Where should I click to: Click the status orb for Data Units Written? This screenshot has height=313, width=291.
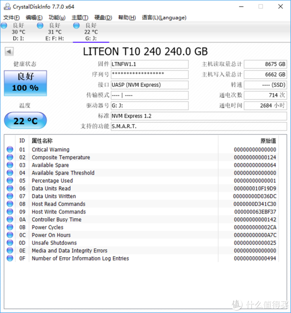pos(10,196)
